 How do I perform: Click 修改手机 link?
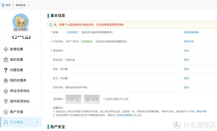189,42
